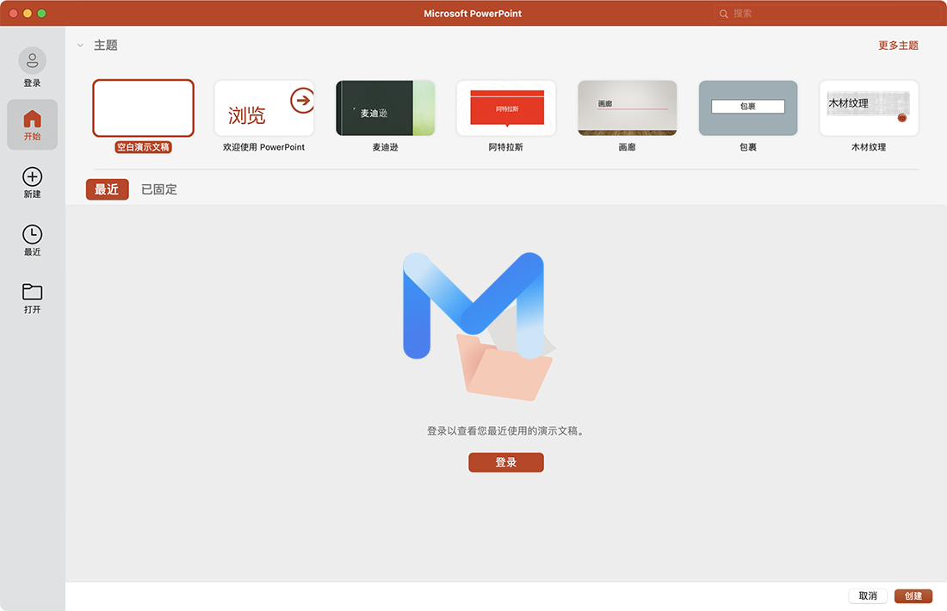The width and height of the screenshot is (947, 611).
Task: Click the 主题 section heading
Action: point(106,46)
